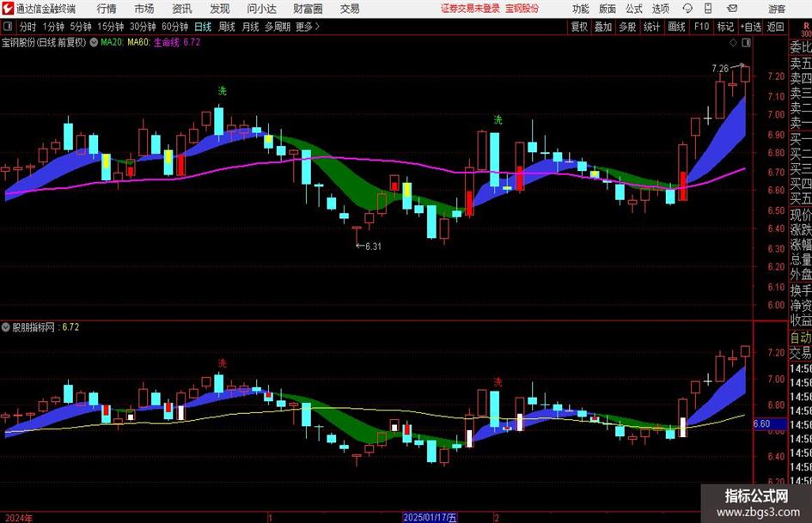Open the 公式 menu
This screenshot has height=523, width=812.
coord(633,9)
